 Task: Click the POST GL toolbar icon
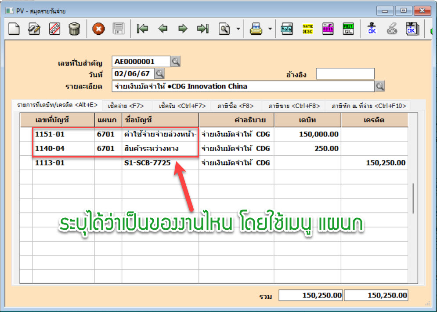click(348, 29)
